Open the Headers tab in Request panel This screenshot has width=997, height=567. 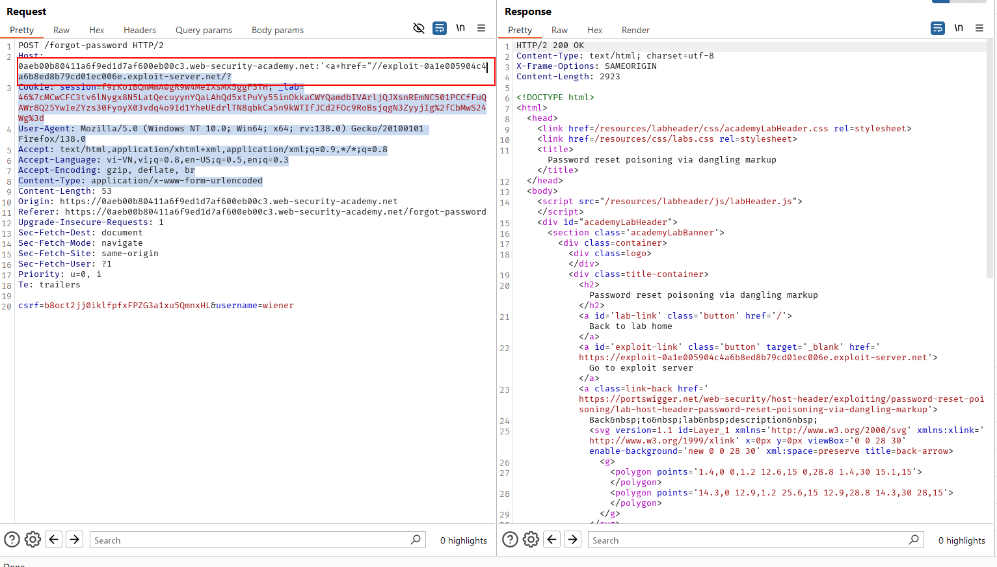point(140,30)
